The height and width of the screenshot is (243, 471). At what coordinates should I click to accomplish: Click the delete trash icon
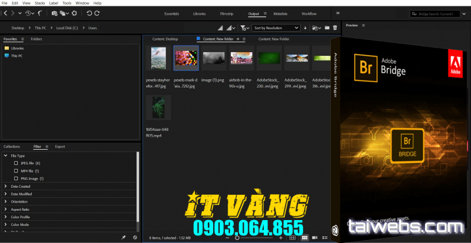click(335, 28)
